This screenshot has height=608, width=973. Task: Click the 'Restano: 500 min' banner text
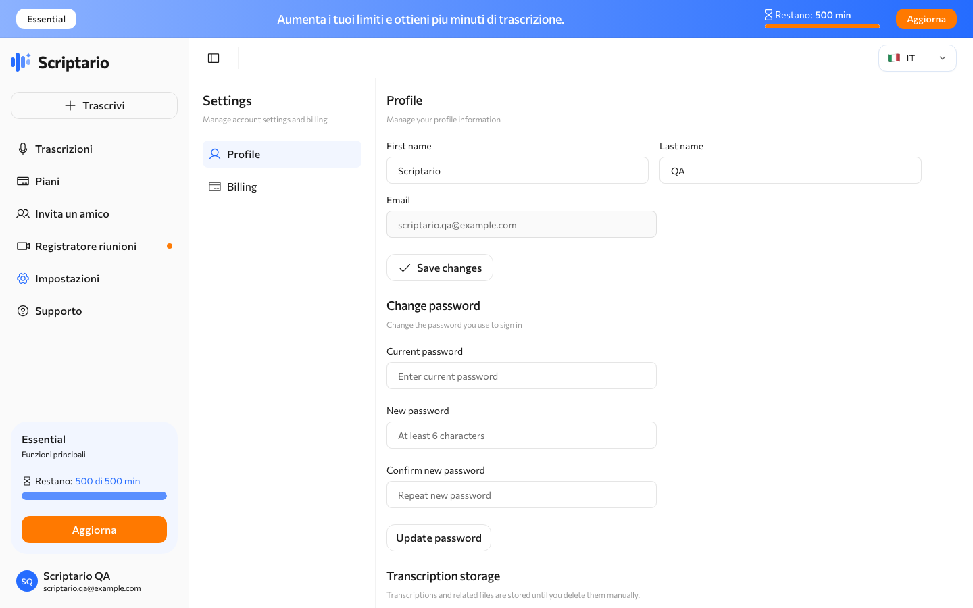coord(813,15)
